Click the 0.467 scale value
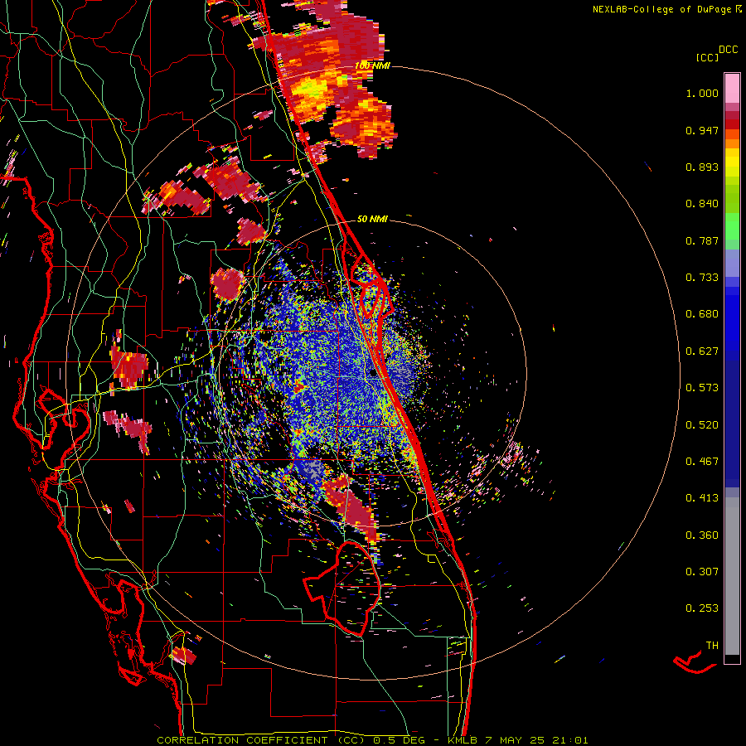Viewport: 746px width, 746px height. (x=702, y=462)
